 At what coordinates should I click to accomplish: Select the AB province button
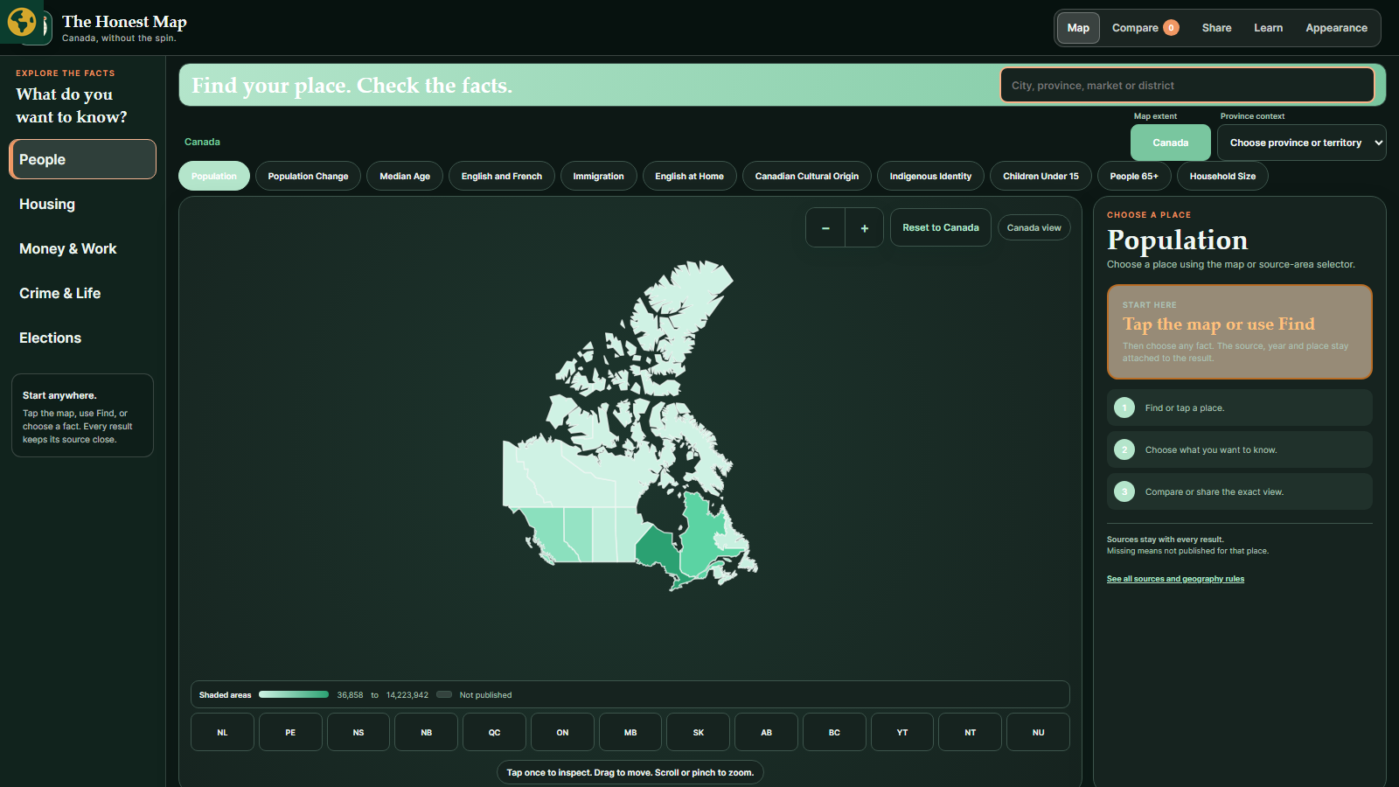tap(766, 732)
